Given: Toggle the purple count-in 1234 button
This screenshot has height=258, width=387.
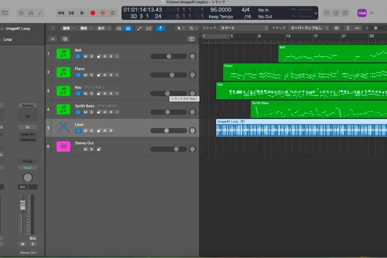Looking at the screenshot, I should pos(362,13).
